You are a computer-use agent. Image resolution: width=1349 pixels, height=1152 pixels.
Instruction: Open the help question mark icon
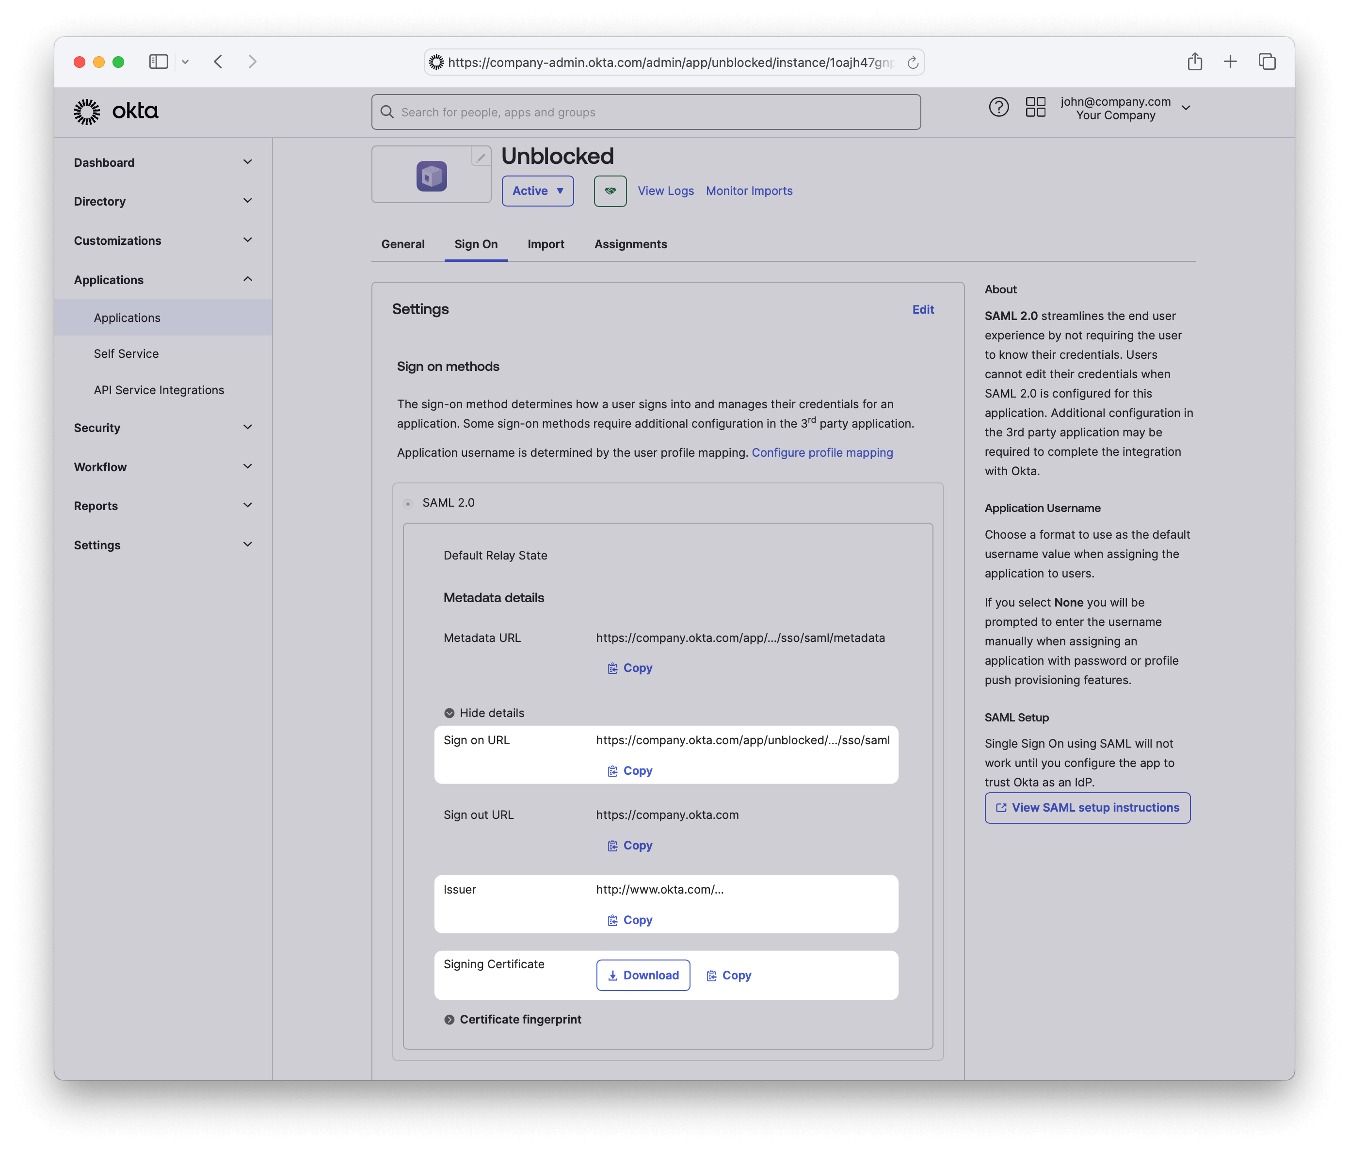(x=998, y=107)
